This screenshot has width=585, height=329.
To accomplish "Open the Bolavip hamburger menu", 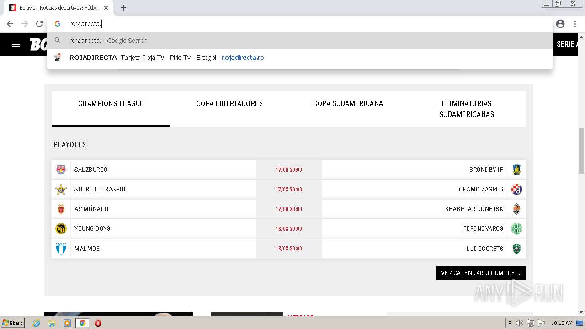I will 16,44.
